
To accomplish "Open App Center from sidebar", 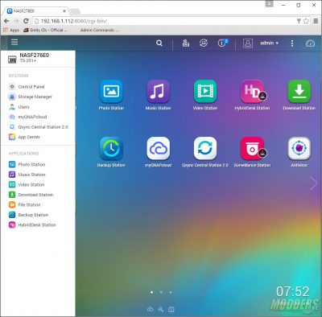I will [29, 137].
